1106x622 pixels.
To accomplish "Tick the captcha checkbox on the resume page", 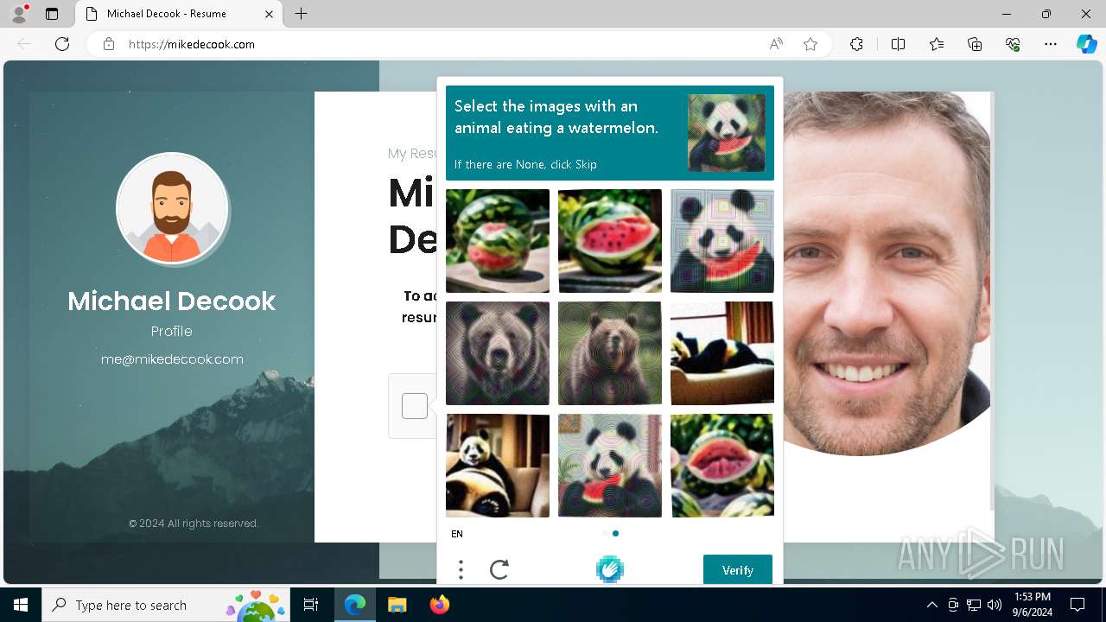I will 415,406.
